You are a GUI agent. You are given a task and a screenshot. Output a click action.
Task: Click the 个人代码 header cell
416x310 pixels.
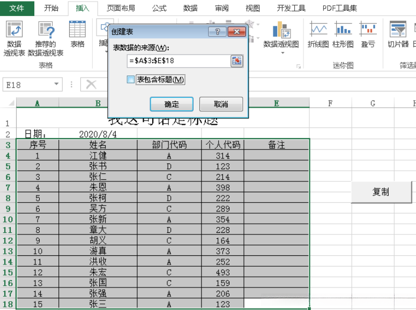click(x=222, y=145)
